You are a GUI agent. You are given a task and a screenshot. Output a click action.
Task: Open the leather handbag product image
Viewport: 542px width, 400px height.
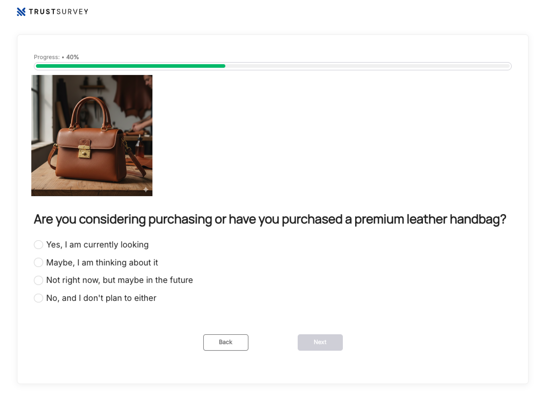tap(92, 135)
